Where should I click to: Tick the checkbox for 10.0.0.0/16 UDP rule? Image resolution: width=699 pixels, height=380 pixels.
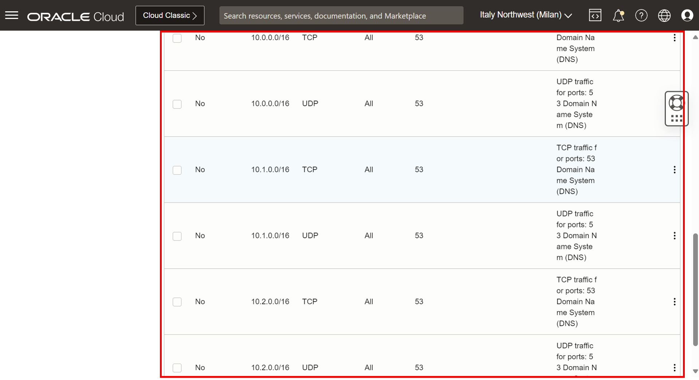pos(177,104)
